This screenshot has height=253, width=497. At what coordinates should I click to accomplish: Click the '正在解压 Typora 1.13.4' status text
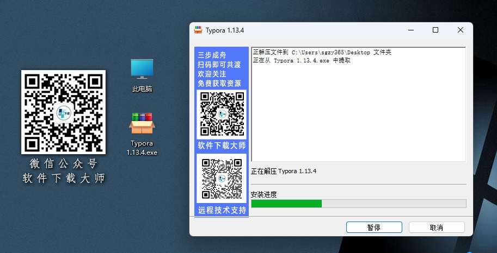pos(284,172)
